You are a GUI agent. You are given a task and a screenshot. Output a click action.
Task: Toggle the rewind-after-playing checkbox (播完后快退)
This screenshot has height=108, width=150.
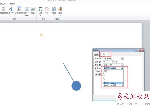tap(96, 71)
